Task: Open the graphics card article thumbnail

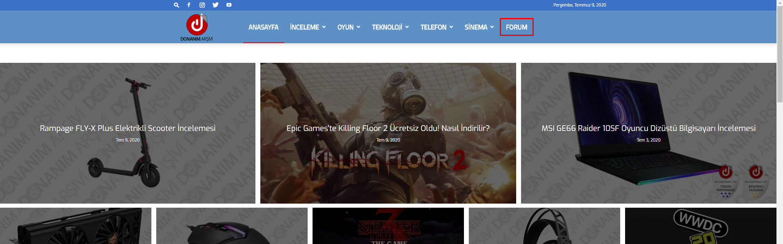Action: pos(75,226)
